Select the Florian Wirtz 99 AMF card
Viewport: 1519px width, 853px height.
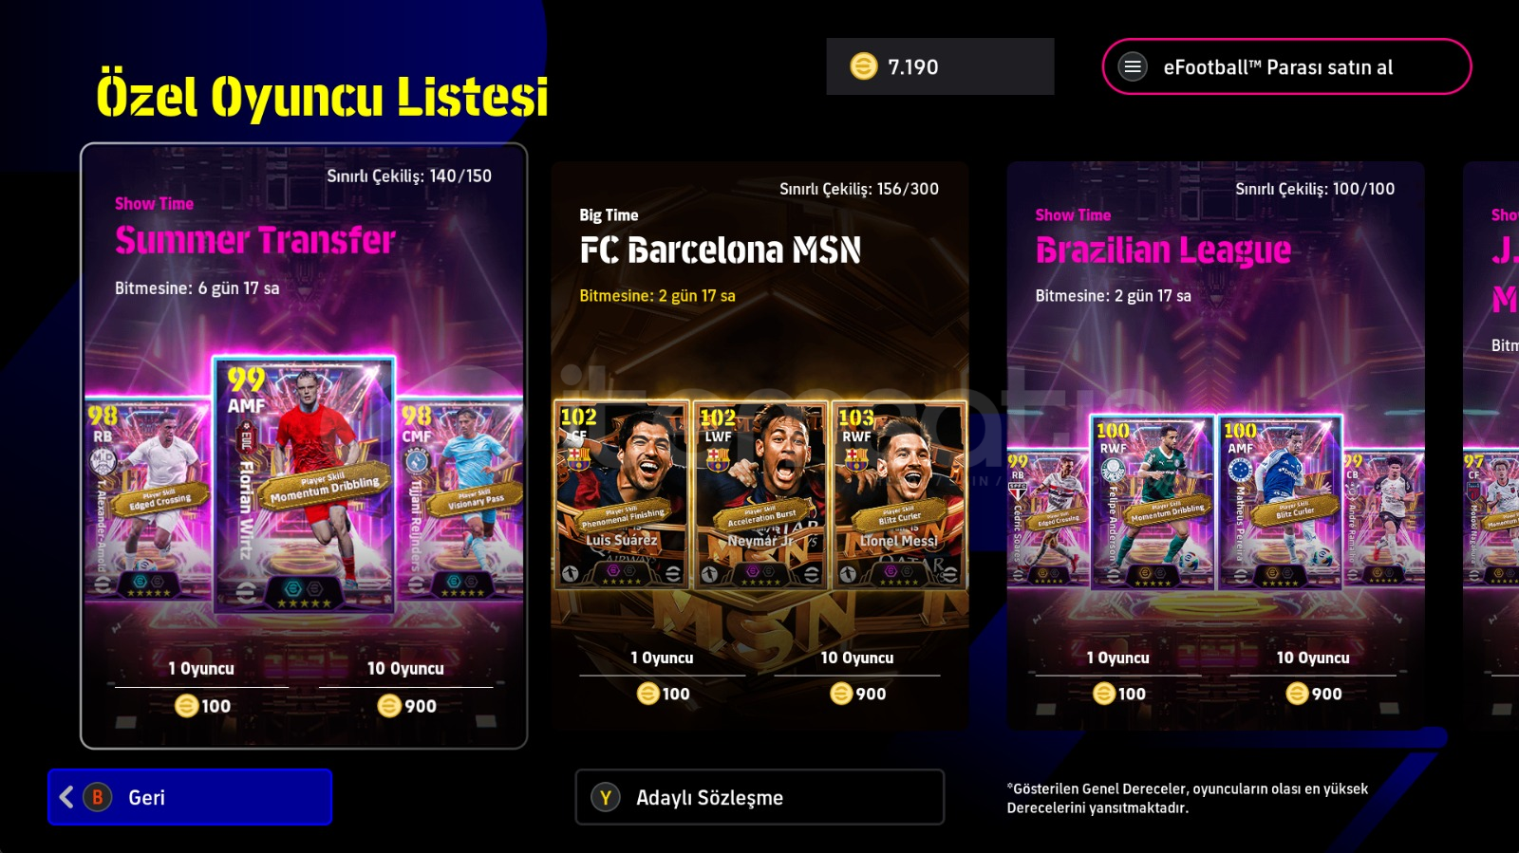point(304,485)
